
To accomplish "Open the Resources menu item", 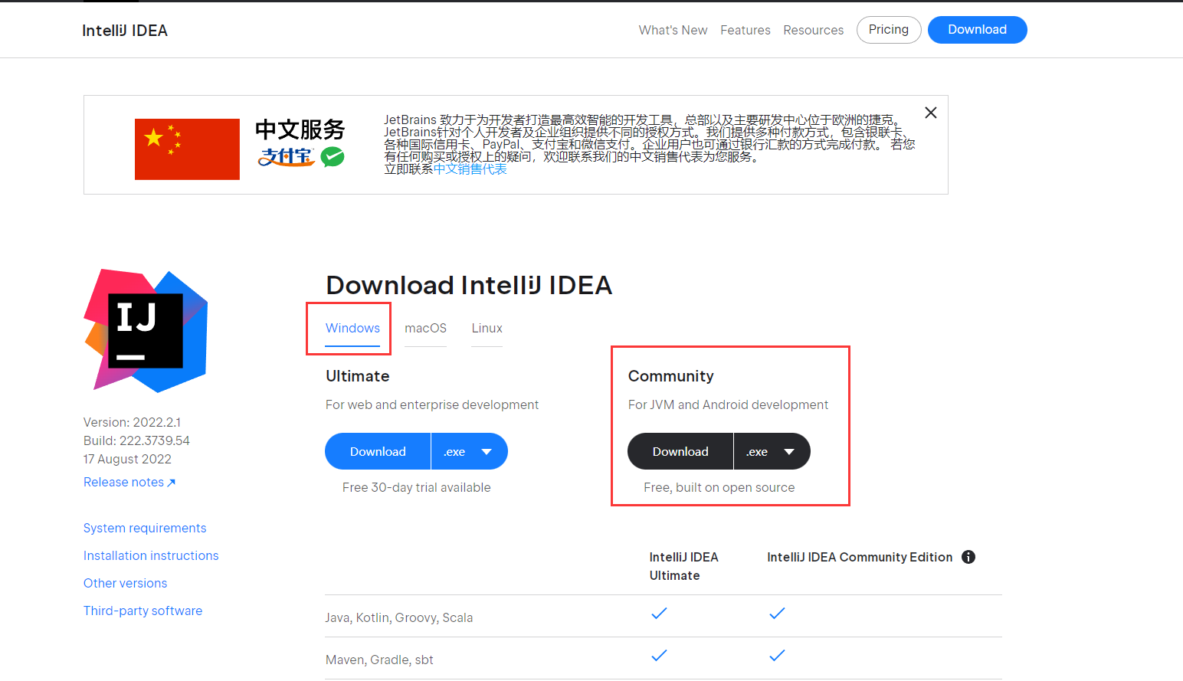I will point(813,30).
